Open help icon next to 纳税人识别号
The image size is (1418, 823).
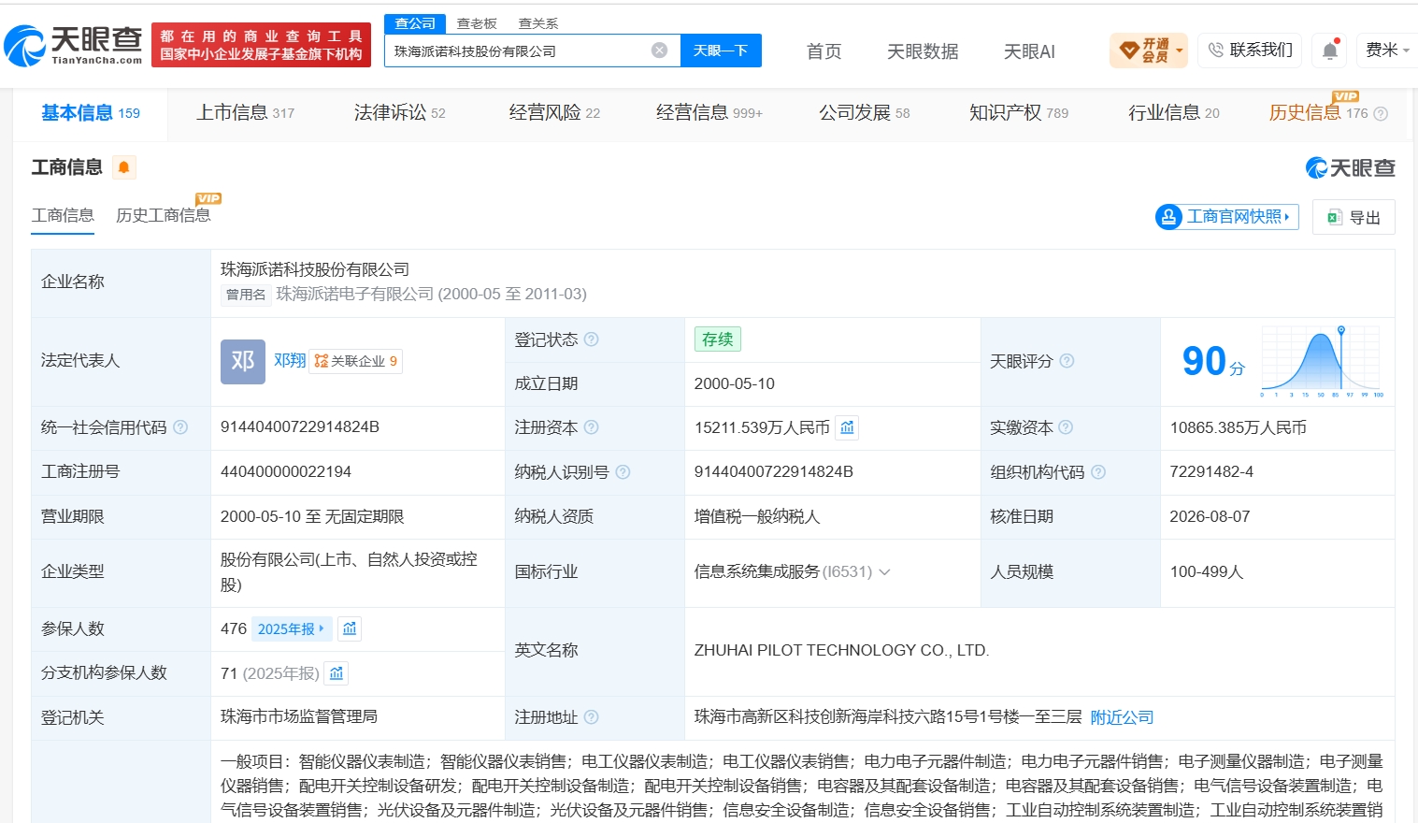coord(623,472)
